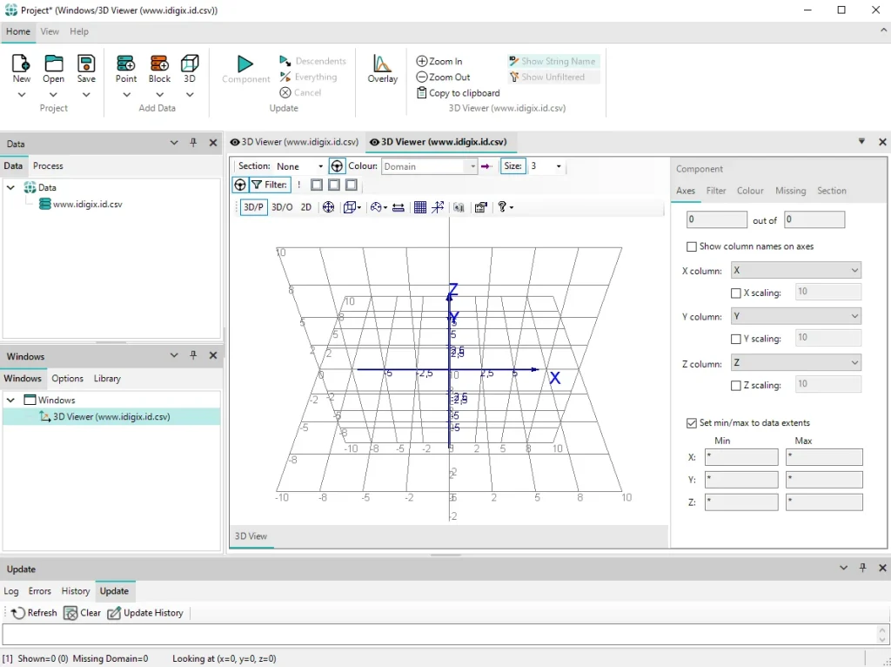Open the View ribbon tab

(x=50, y=31)
